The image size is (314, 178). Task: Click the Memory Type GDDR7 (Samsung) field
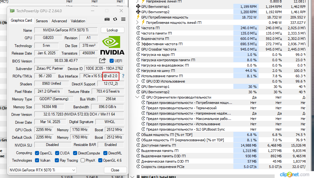(54, 99)
